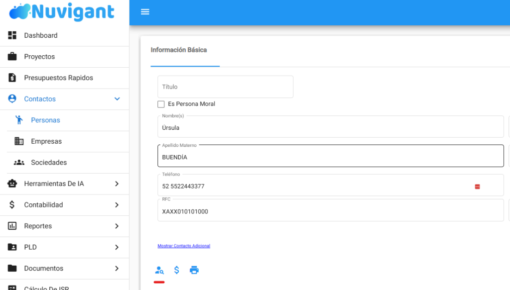The image size is (510, 290).
Task: Open the Cálculo De ISR menu item
Action: (64, 286)
